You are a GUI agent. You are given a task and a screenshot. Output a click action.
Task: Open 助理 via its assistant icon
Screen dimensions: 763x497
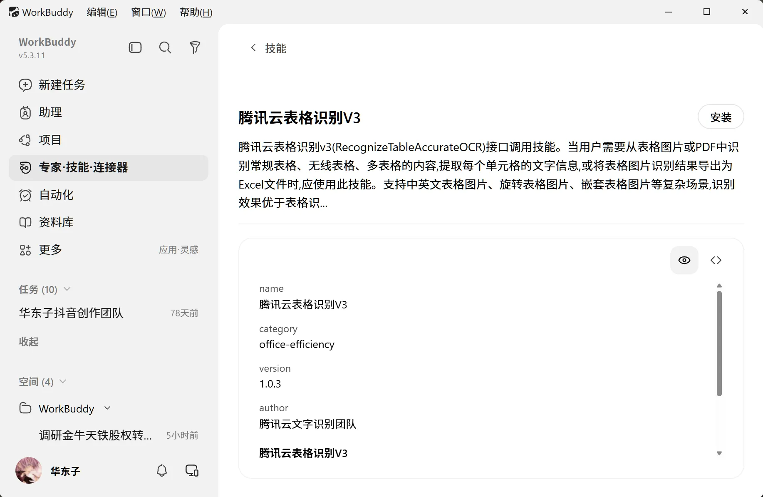coord(25,112)
